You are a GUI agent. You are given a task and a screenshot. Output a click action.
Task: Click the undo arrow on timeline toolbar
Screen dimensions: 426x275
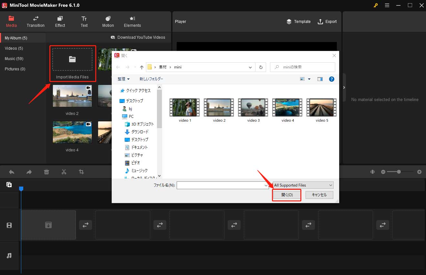point(12,172)
